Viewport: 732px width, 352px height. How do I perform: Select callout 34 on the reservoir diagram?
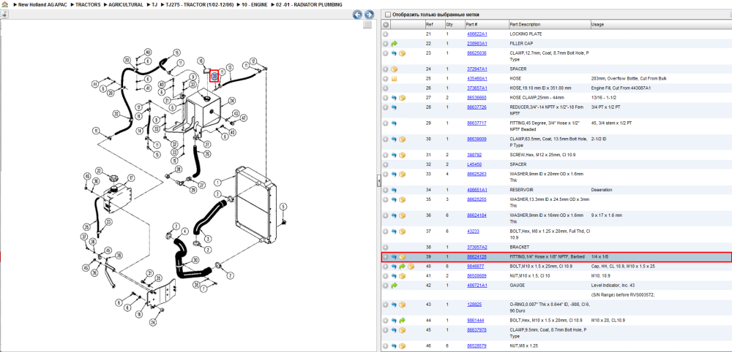click(231, 101)
